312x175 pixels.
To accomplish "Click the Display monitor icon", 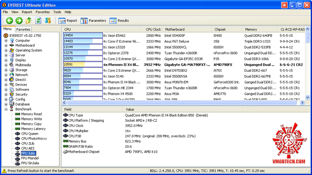I will (x=12, y=60).
